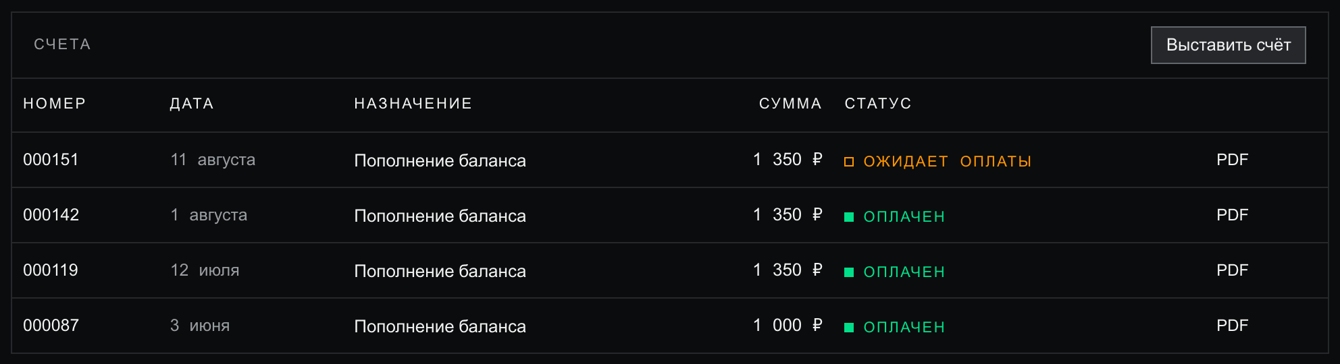1340x364 pixels.
Task: Sort by the НОМЕР column header
Action: [x=55, y=104]
